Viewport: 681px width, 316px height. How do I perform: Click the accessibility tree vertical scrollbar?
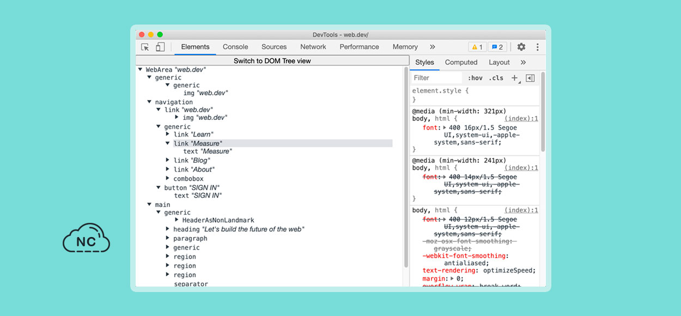pyautogui.click(x=406, y=167)
